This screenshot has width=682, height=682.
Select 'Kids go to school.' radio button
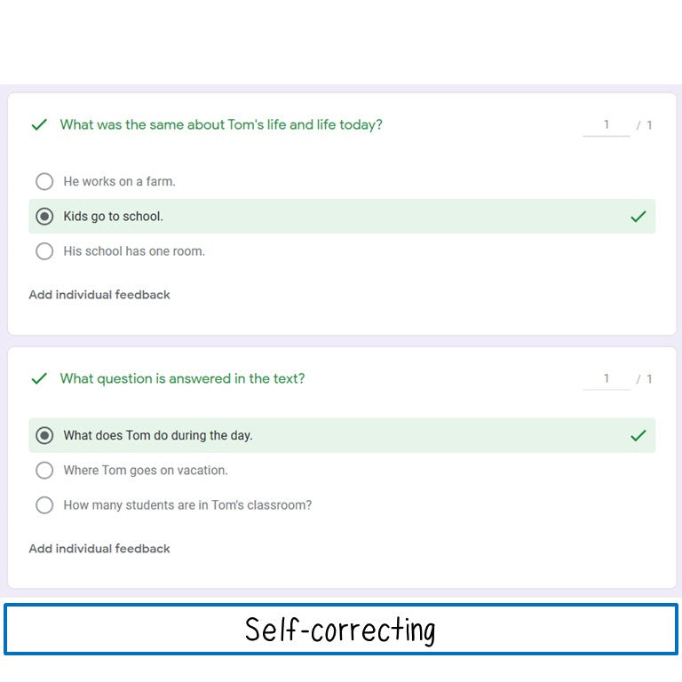[x=44, y=217]
